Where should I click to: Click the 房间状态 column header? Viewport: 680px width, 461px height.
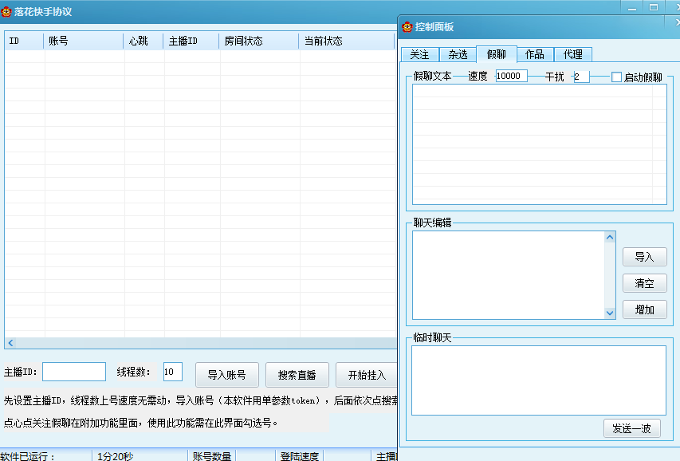point(258,41)
